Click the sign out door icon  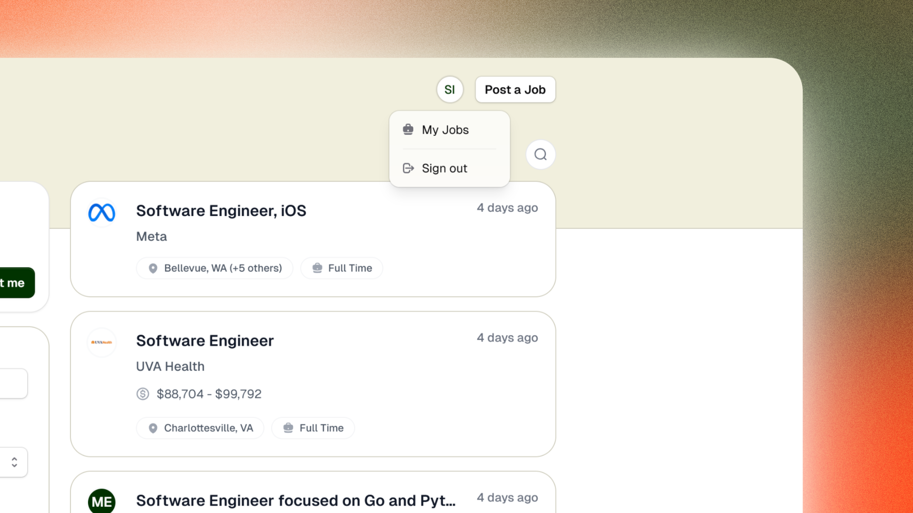(408, 168)
